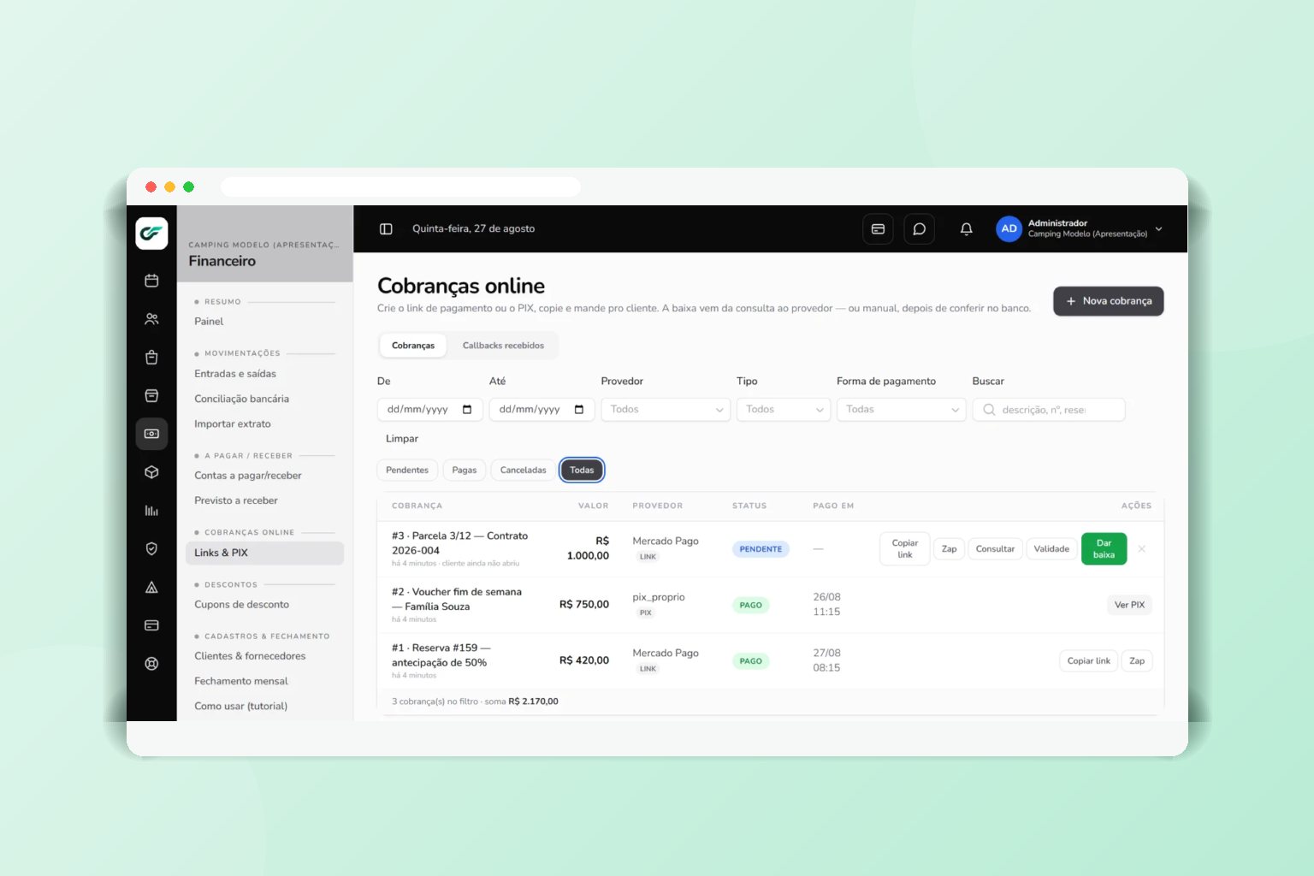
Task: Filter by Canceladas status chip
Action: point(523,471)
